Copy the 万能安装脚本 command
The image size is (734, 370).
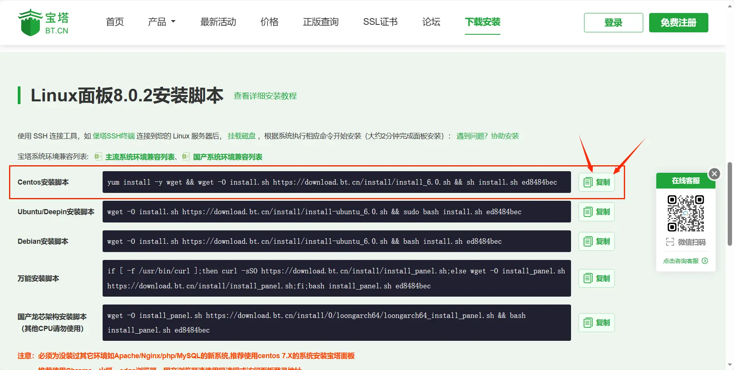pyautogui.click(x=596, y=278)
